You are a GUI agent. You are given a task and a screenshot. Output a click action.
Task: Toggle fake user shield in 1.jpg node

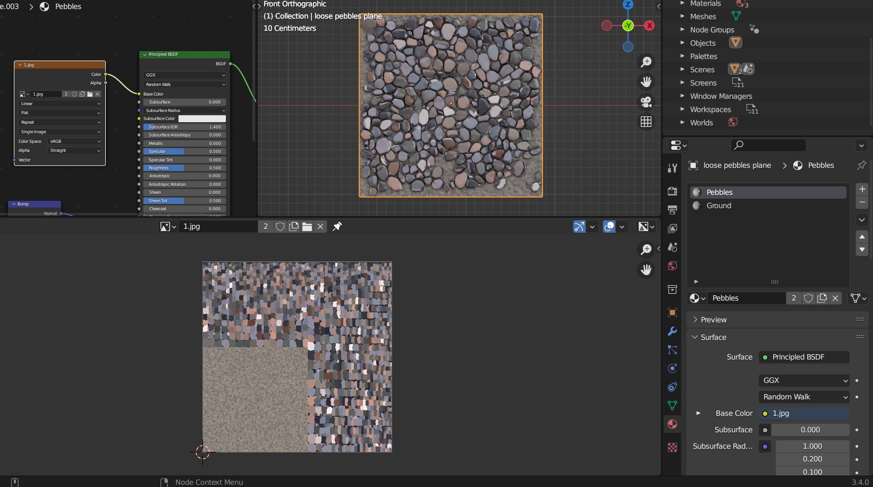pyautogui.click(x=74, y=94)
